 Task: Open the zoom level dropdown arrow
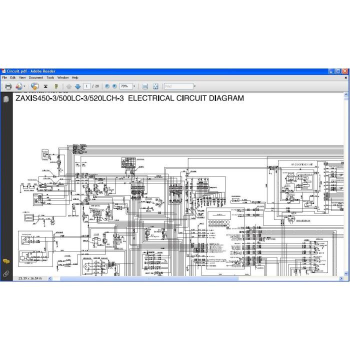(x=134, y=86)
